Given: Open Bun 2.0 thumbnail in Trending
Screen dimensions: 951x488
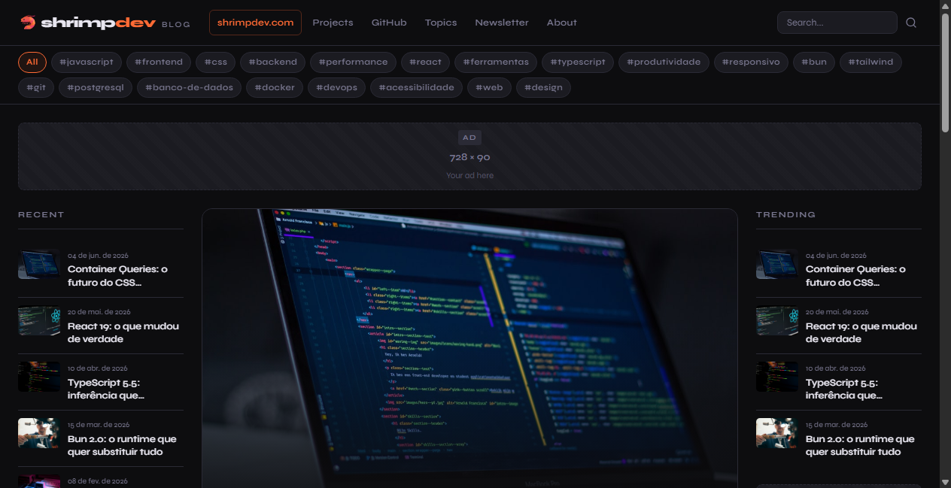Looking at the screenshot, I should pyautogui.click(x=777, y=433).
